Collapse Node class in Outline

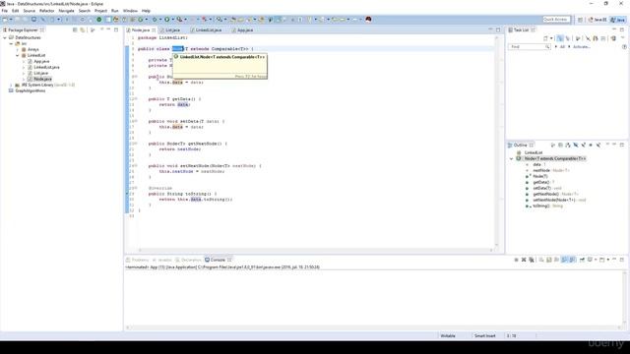512,158
